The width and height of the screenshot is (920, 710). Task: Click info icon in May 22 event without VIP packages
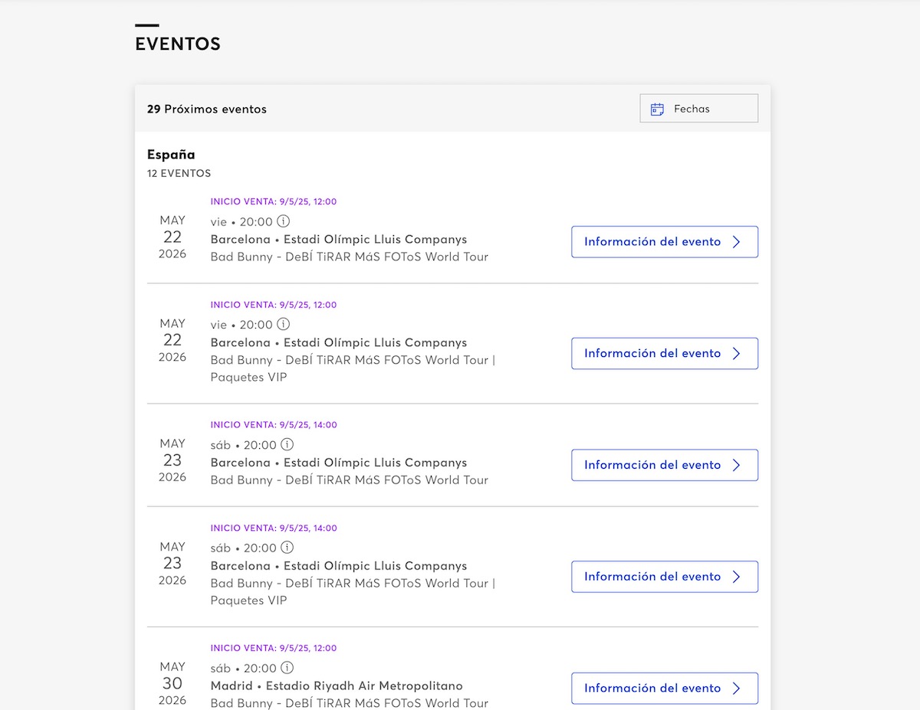pos(283,221)
